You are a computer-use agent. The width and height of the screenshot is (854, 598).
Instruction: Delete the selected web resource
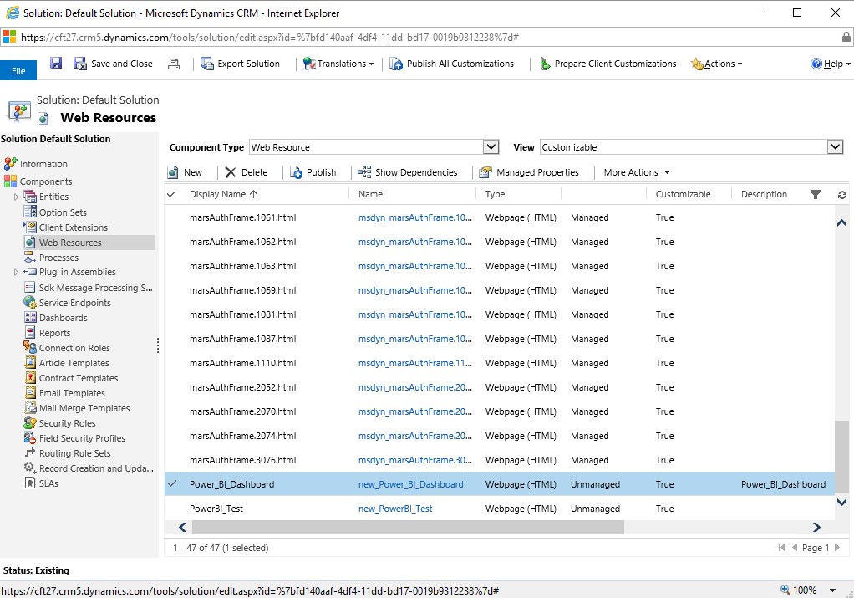[x=246, y=172]
